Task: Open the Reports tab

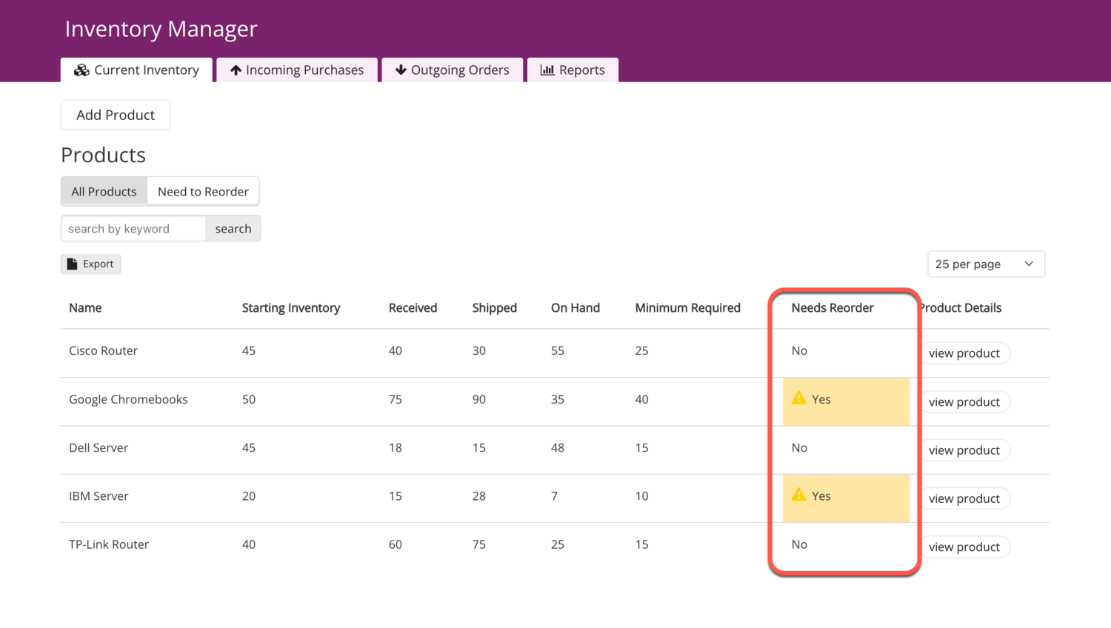Action: pos(573,70)
